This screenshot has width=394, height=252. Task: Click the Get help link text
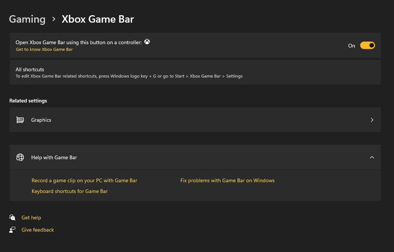click(x=31, y=218)
